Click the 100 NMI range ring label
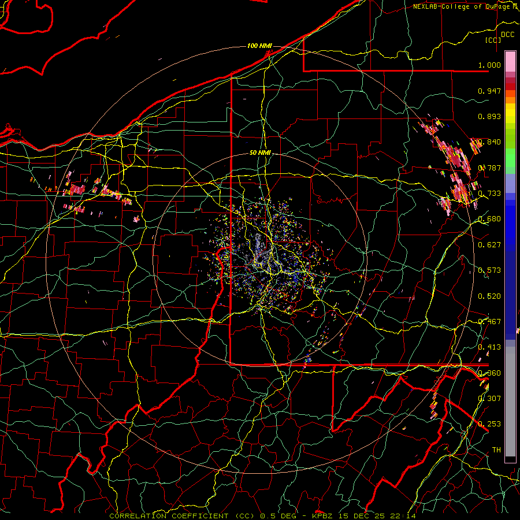520x520 pixels. pyautogui.click(x=259, y=46)
